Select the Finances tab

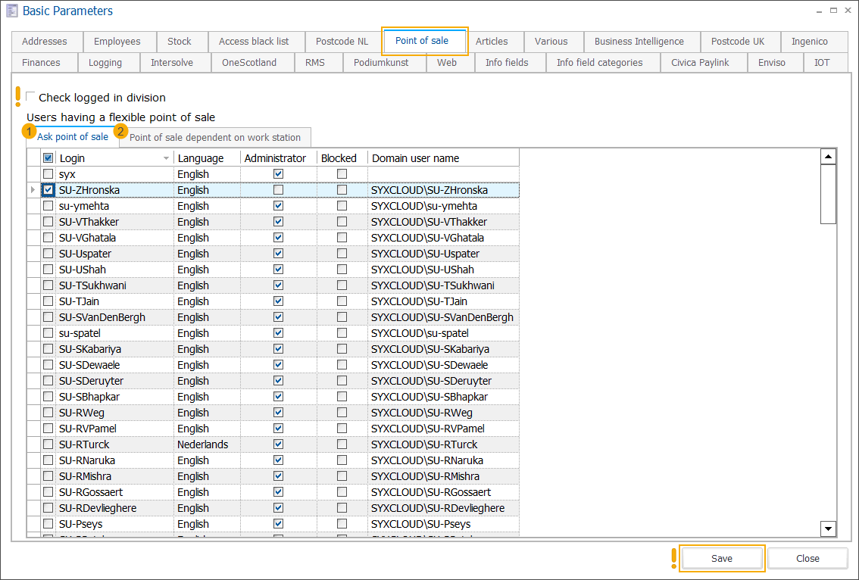click(43, 63)
